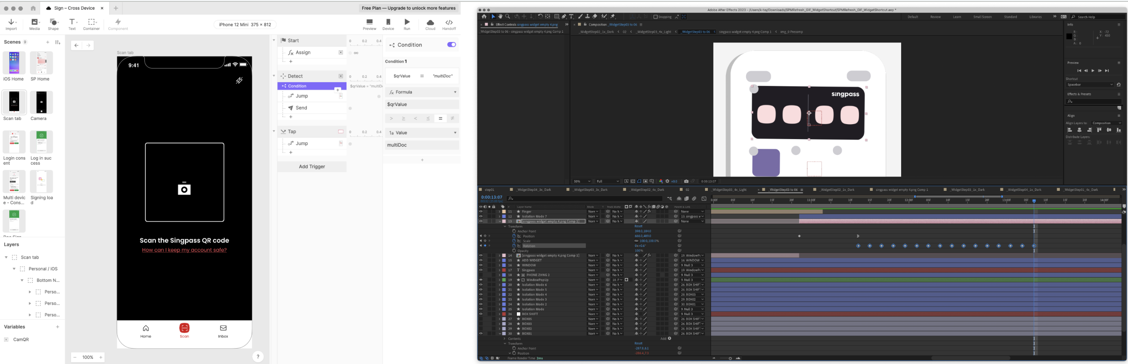Click the black color swatch in Info panel
This screenshot has height=364, width=1128.
(1069, 36)
